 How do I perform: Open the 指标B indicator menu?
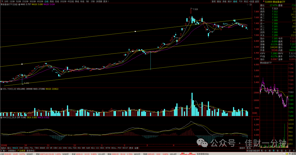[x=242, y=148]
